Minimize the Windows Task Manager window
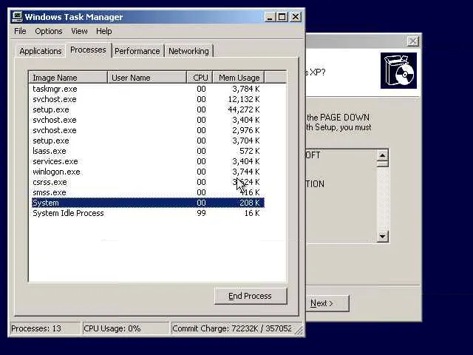Viewport: 473px width, 355px height. click(x=270, y=17)
